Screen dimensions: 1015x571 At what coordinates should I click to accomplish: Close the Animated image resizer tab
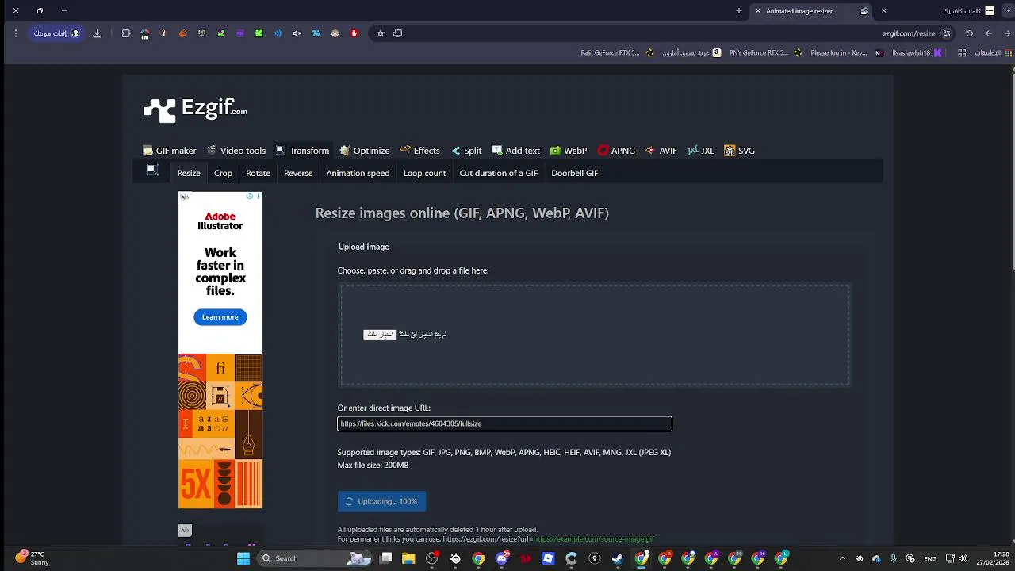758,11
